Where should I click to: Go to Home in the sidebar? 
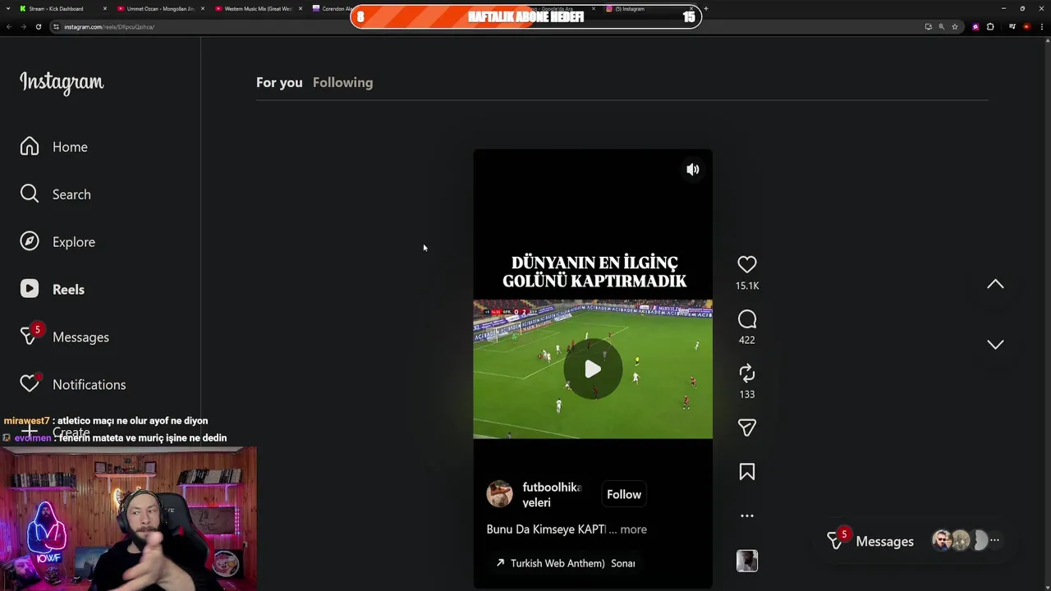click(x=54, y=147)
